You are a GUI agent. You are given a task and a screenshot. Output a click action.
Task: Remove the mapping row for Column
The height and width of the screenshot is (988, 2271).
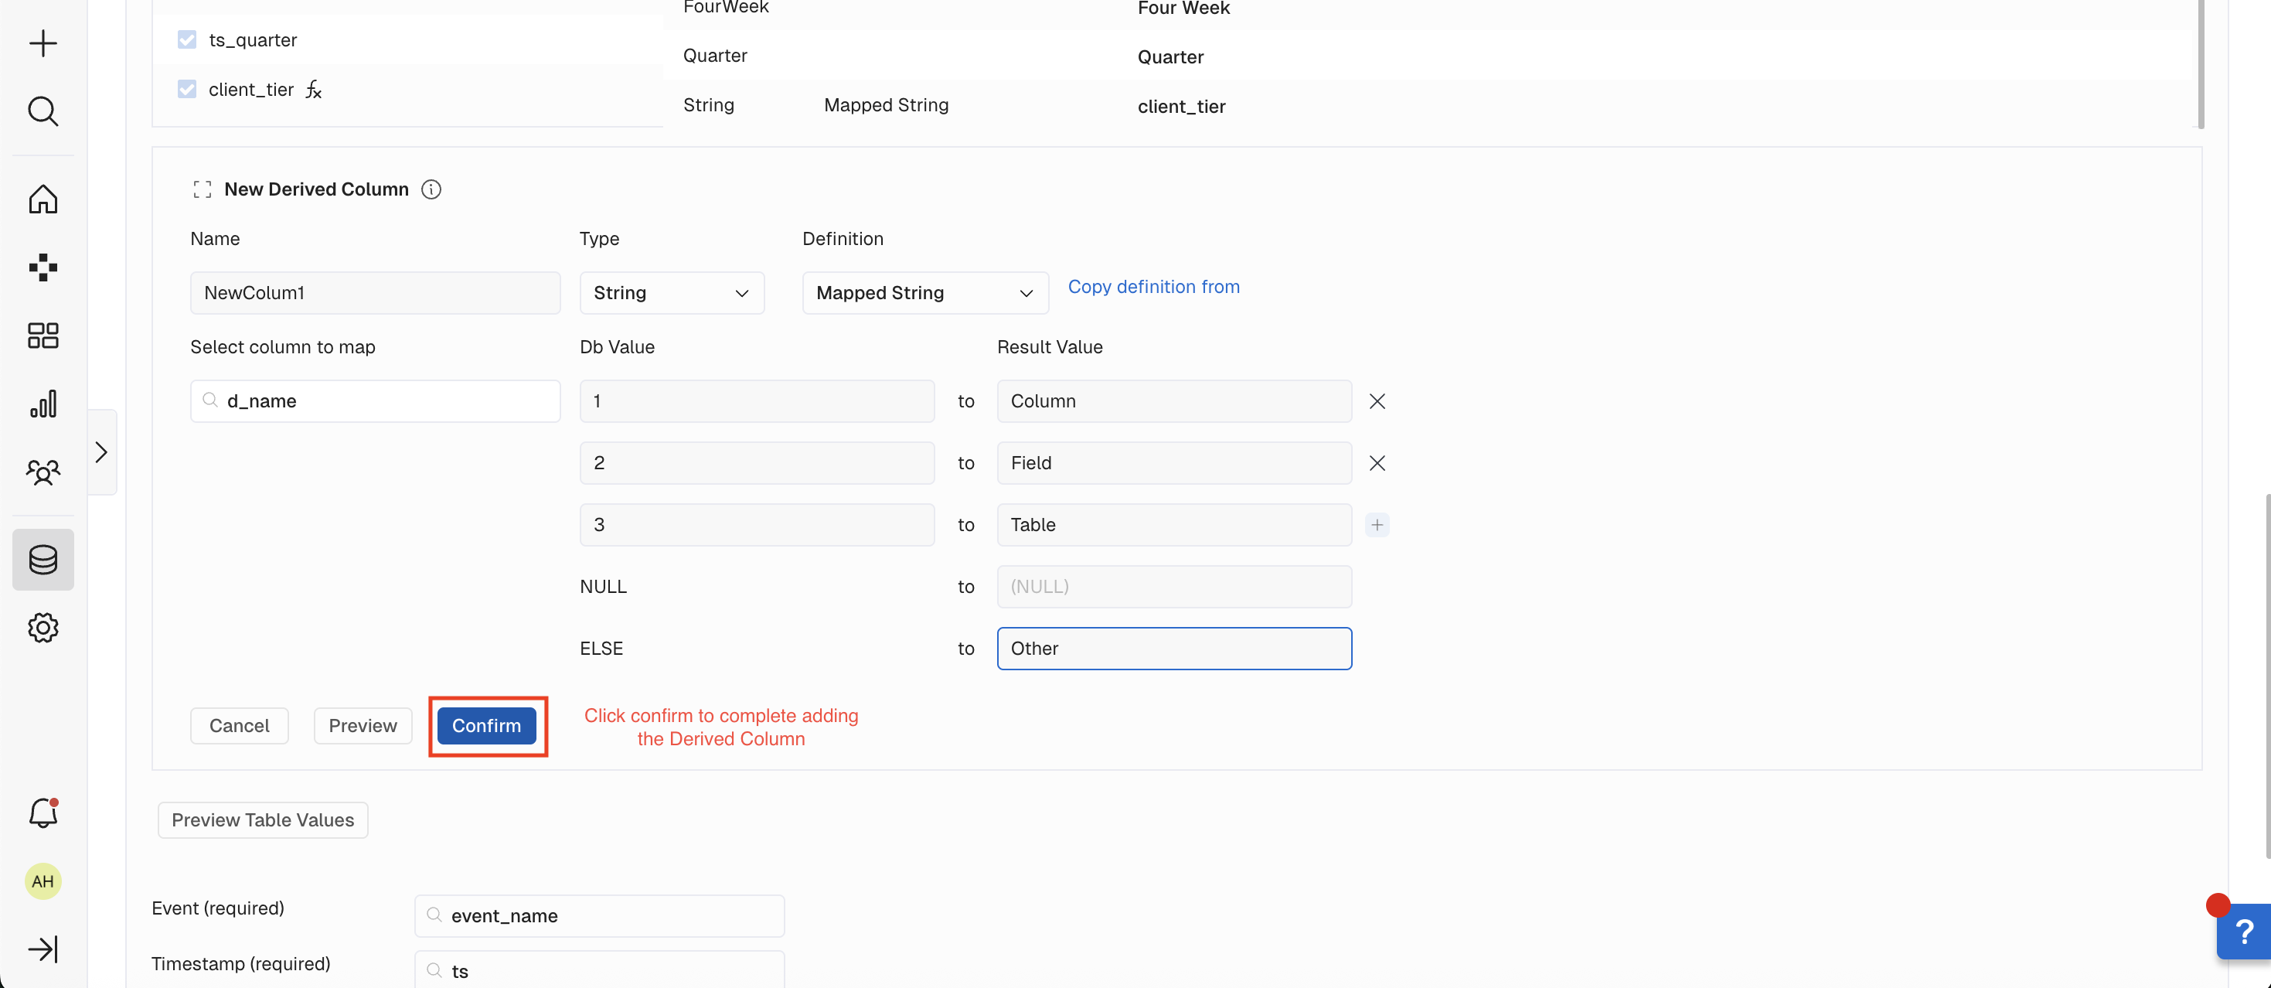1376,401
